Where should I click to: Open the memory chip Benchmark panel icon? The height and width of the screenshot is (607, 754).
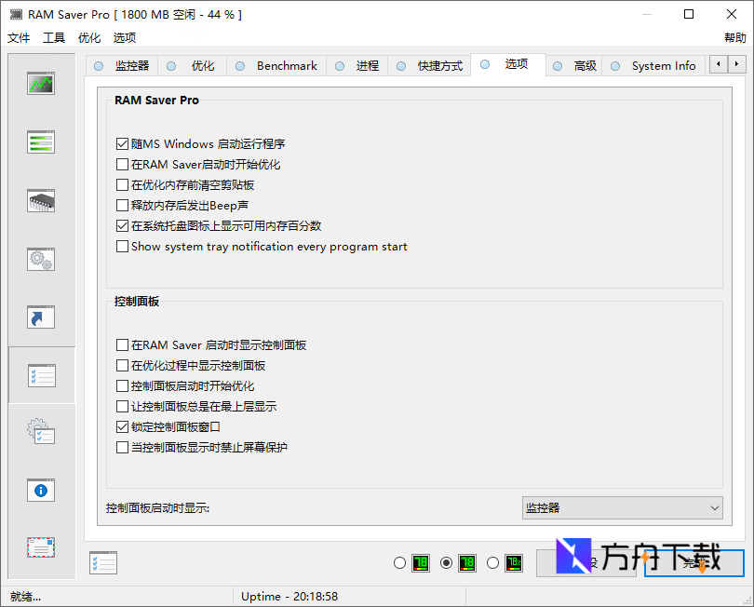(x=40, y=200)
